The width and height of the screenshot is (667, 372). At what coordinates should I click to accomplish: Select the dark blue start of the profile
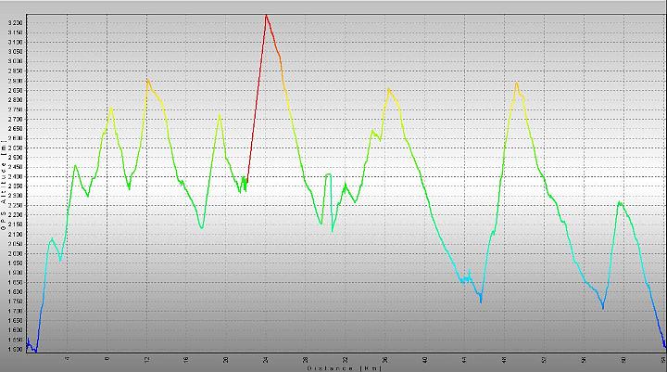pyautogui.click(x=29, y=345)
